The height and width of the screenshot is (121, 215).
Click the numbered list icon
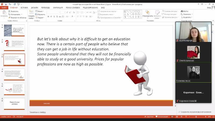tap(82, 12)
